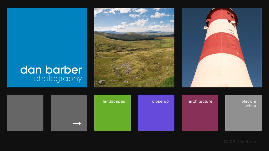Click the ©2011 Dan Barber copyright text
Viewport: 269px width, 151px height.
tap(241, 142)
